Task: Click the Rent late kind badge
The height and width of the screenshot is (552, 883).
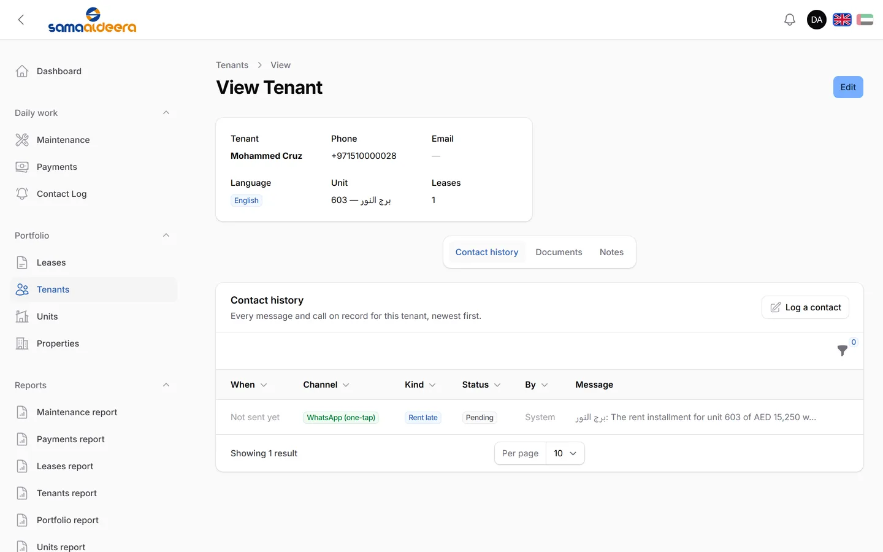Action: point(423,418)
